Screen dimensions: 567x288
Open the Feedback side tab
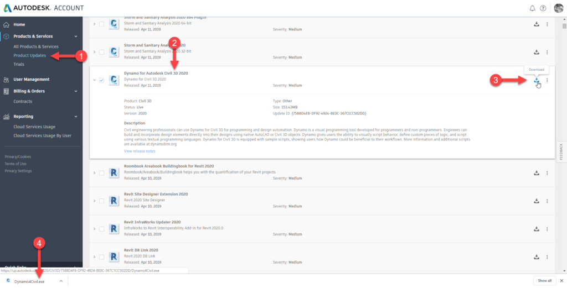tap(561, 152)
